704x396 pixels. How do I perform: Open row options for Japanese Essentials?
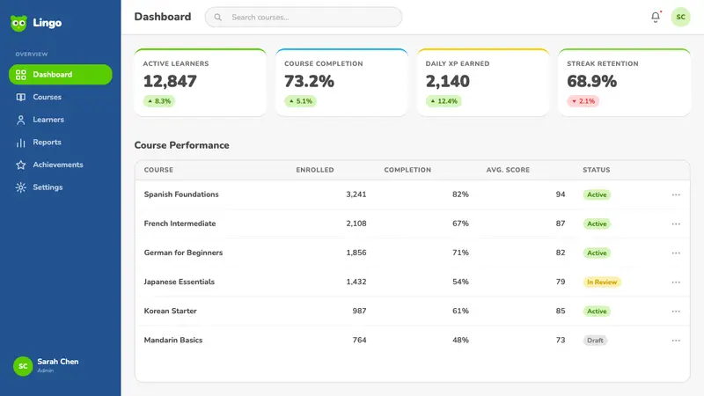click(676, 282)
